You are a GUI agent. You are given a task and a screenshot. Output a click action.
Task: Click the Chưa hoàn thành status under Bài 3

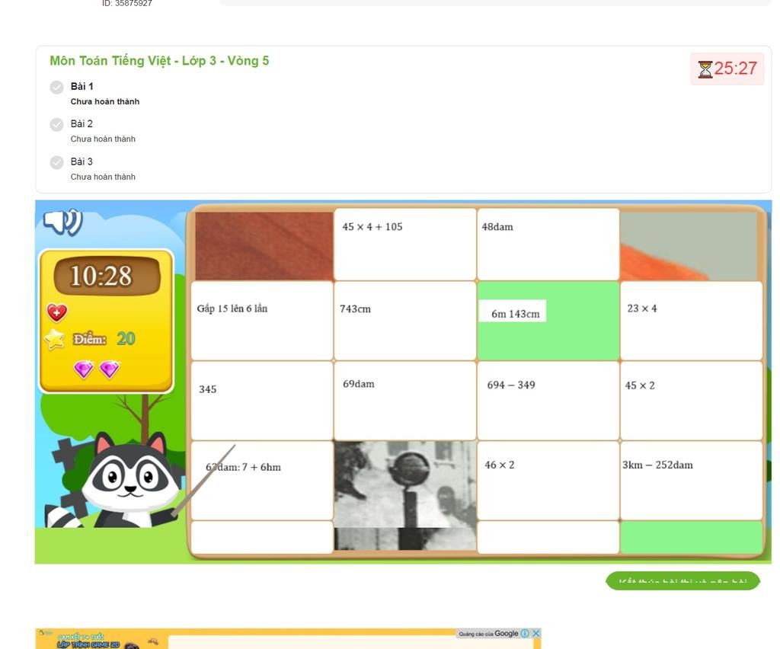103,177
